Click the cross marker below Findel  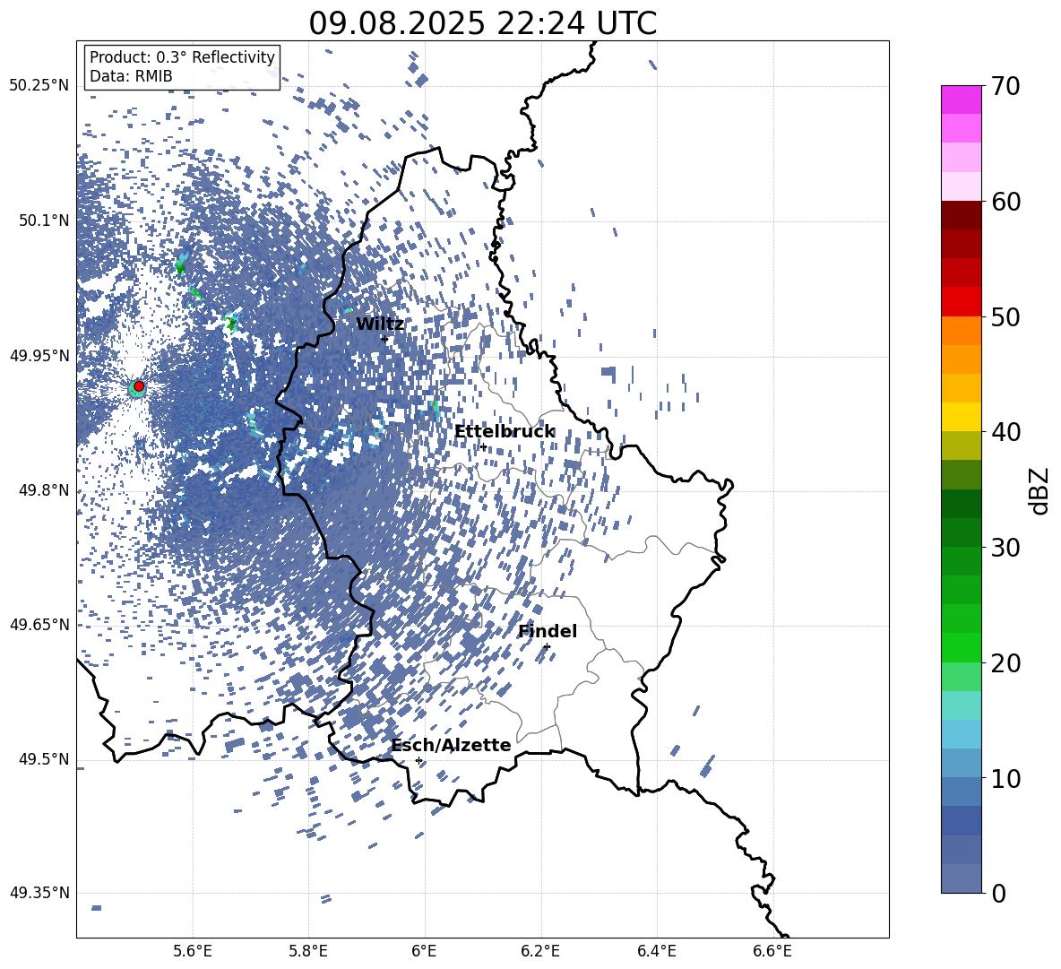click(x=547, y=647)
